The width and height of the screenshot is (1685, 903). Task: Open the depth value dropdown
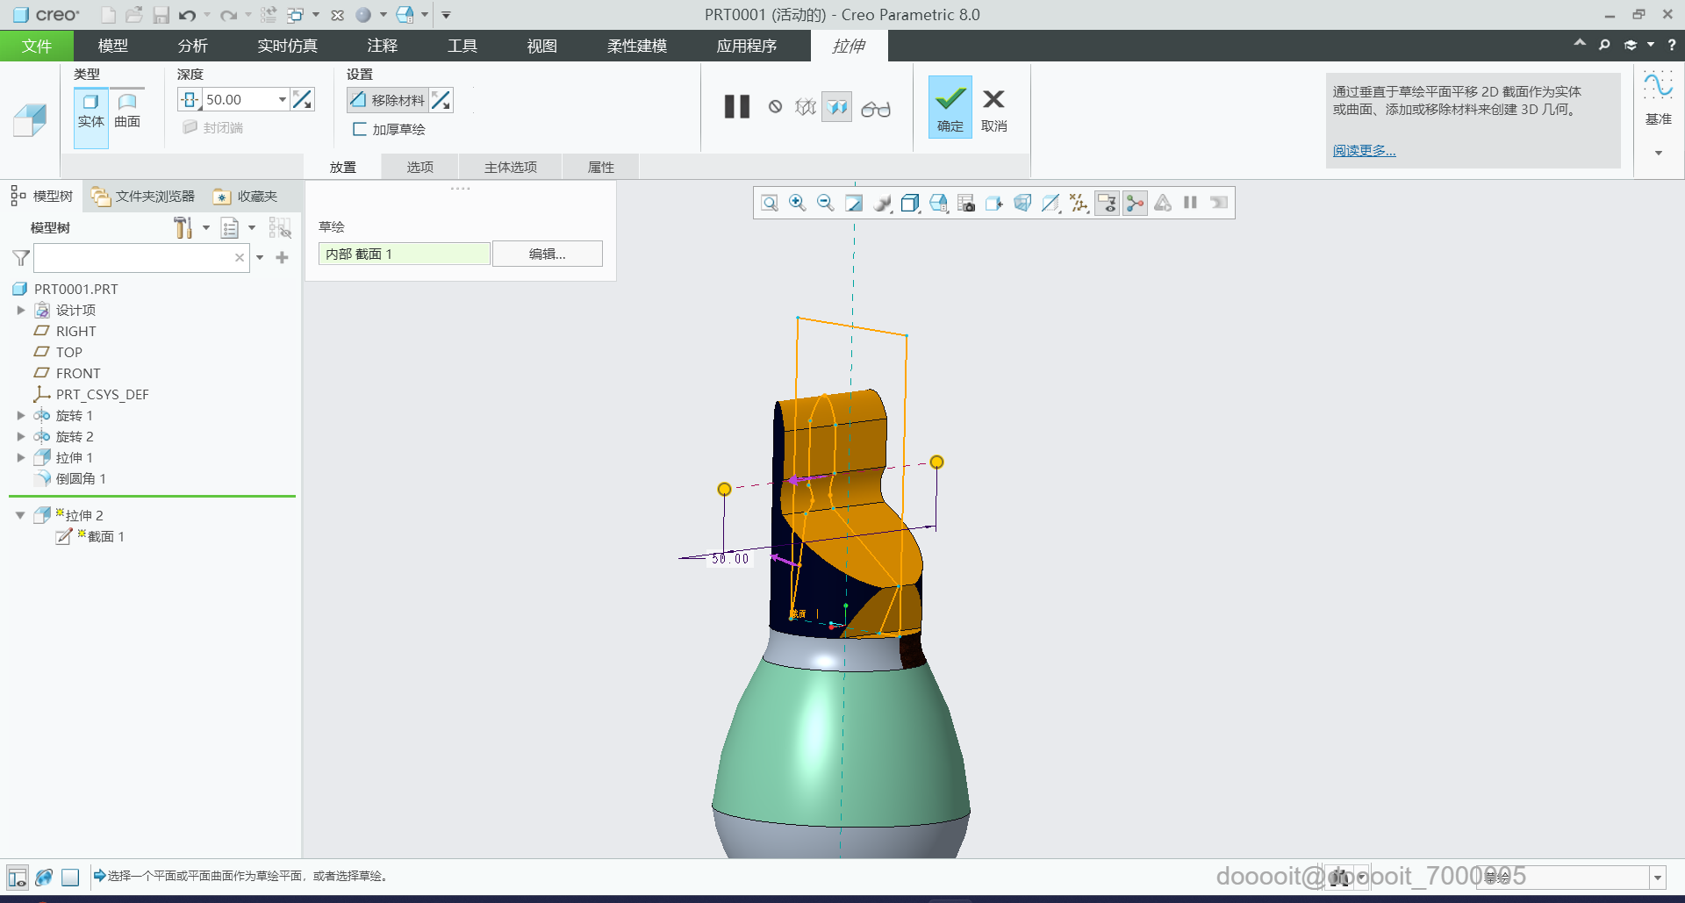tap(282, 100)
